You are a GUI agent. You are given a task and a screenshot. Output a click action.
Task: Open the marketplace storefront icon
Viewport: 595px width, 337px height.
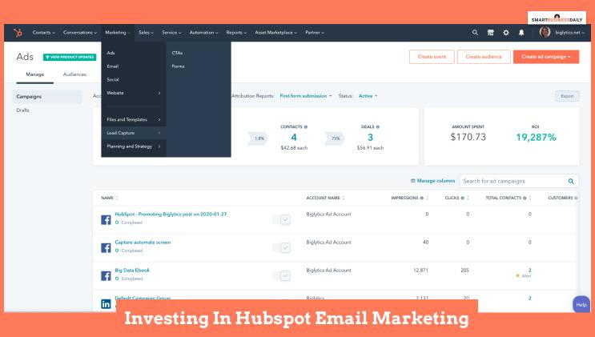pos(490,33)
